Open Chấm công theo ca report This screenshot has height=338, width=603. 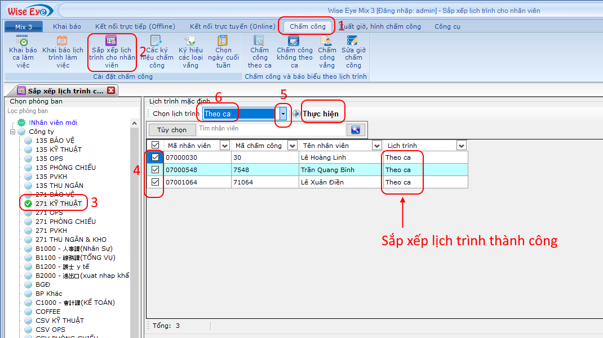pos(259,51)
